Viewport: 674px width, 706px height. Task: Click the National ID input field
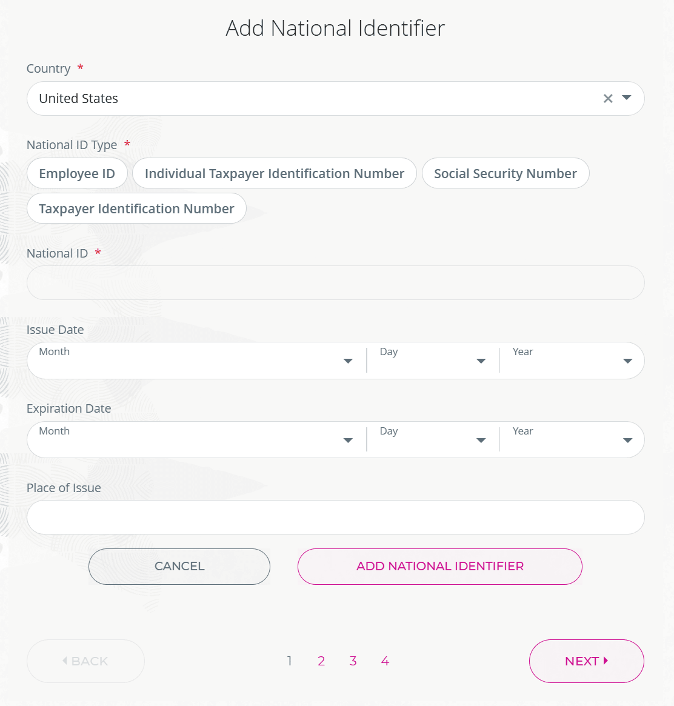pyautogui.click(x=335, y=283)
